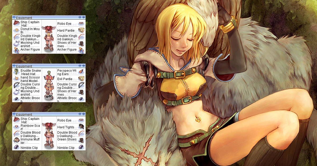Click Double Kingbird Gakkun text in right column
Image resolution: width=317 pixels, height=166 pixels.
[67, 37]
